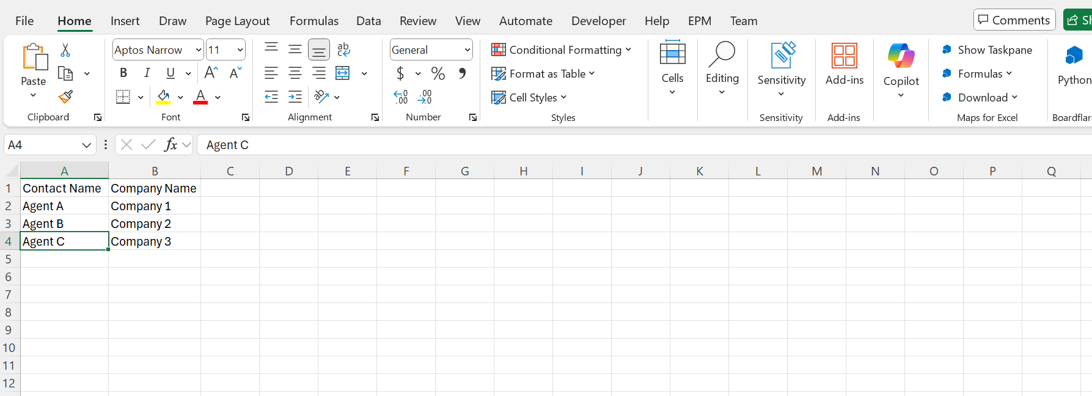Apply yellow fill color bucket
Image resolution: width=1092 pixels, height=396 pixels.
tap(163, 97)
